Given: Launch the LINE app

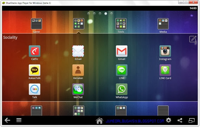Looking at the screenshot, I should point(122,70).
